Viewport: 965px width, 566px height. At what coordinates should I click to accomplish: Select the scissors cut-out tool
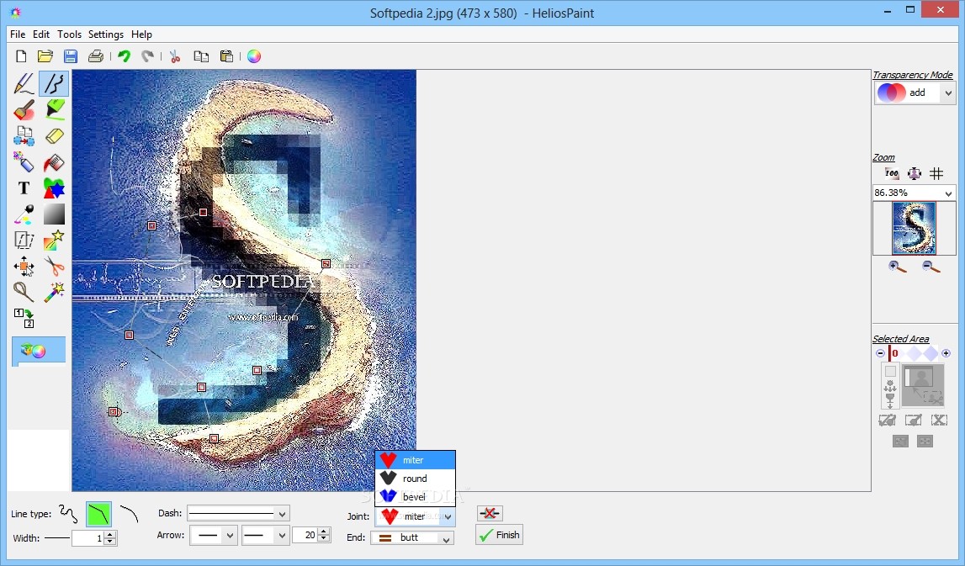click(54, 267)
